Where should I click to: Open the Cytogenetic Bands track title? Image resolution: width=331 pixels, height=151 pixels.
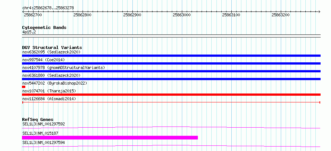pos(44,27)
